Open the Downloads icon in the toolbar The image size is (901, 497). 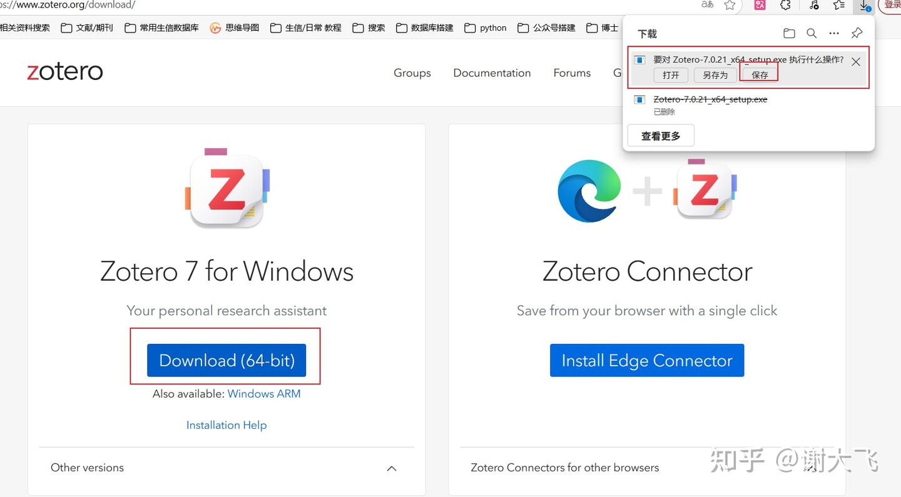[x=865, y=6]
